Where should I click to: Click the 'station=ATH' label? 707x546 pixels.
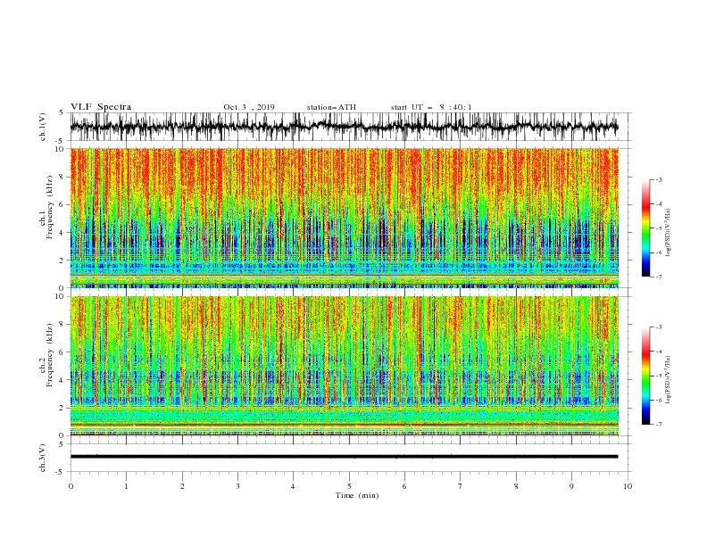[331, 107]
